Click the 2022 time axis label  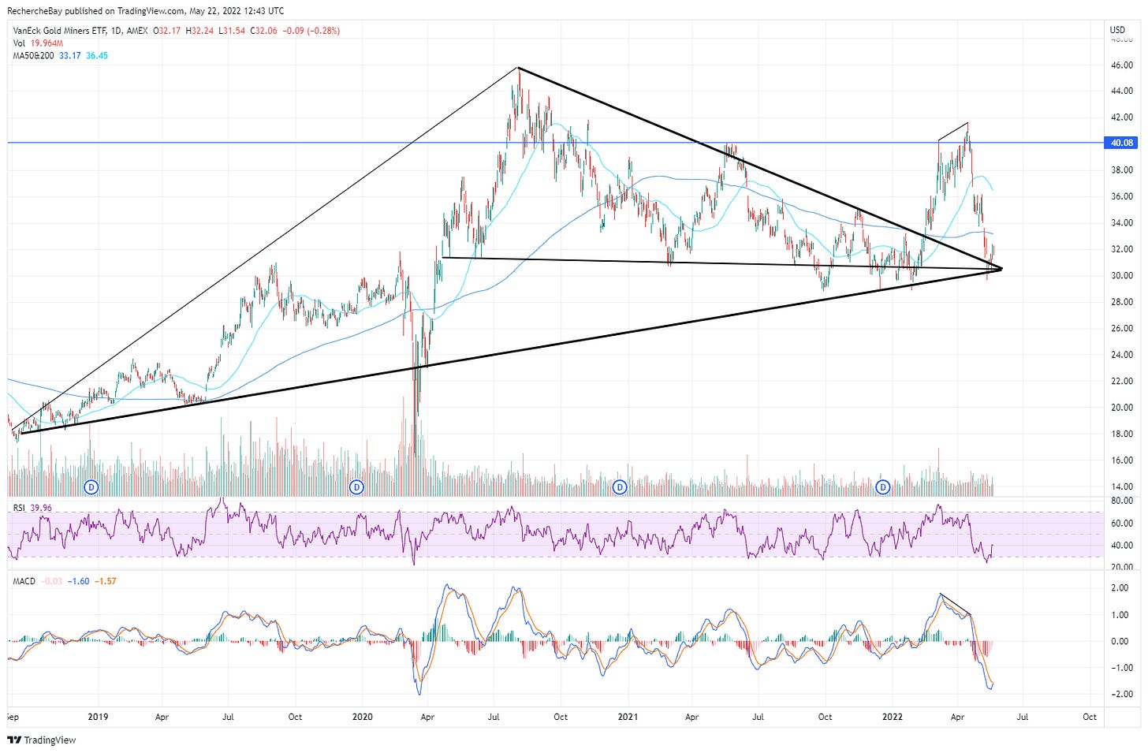893,717
